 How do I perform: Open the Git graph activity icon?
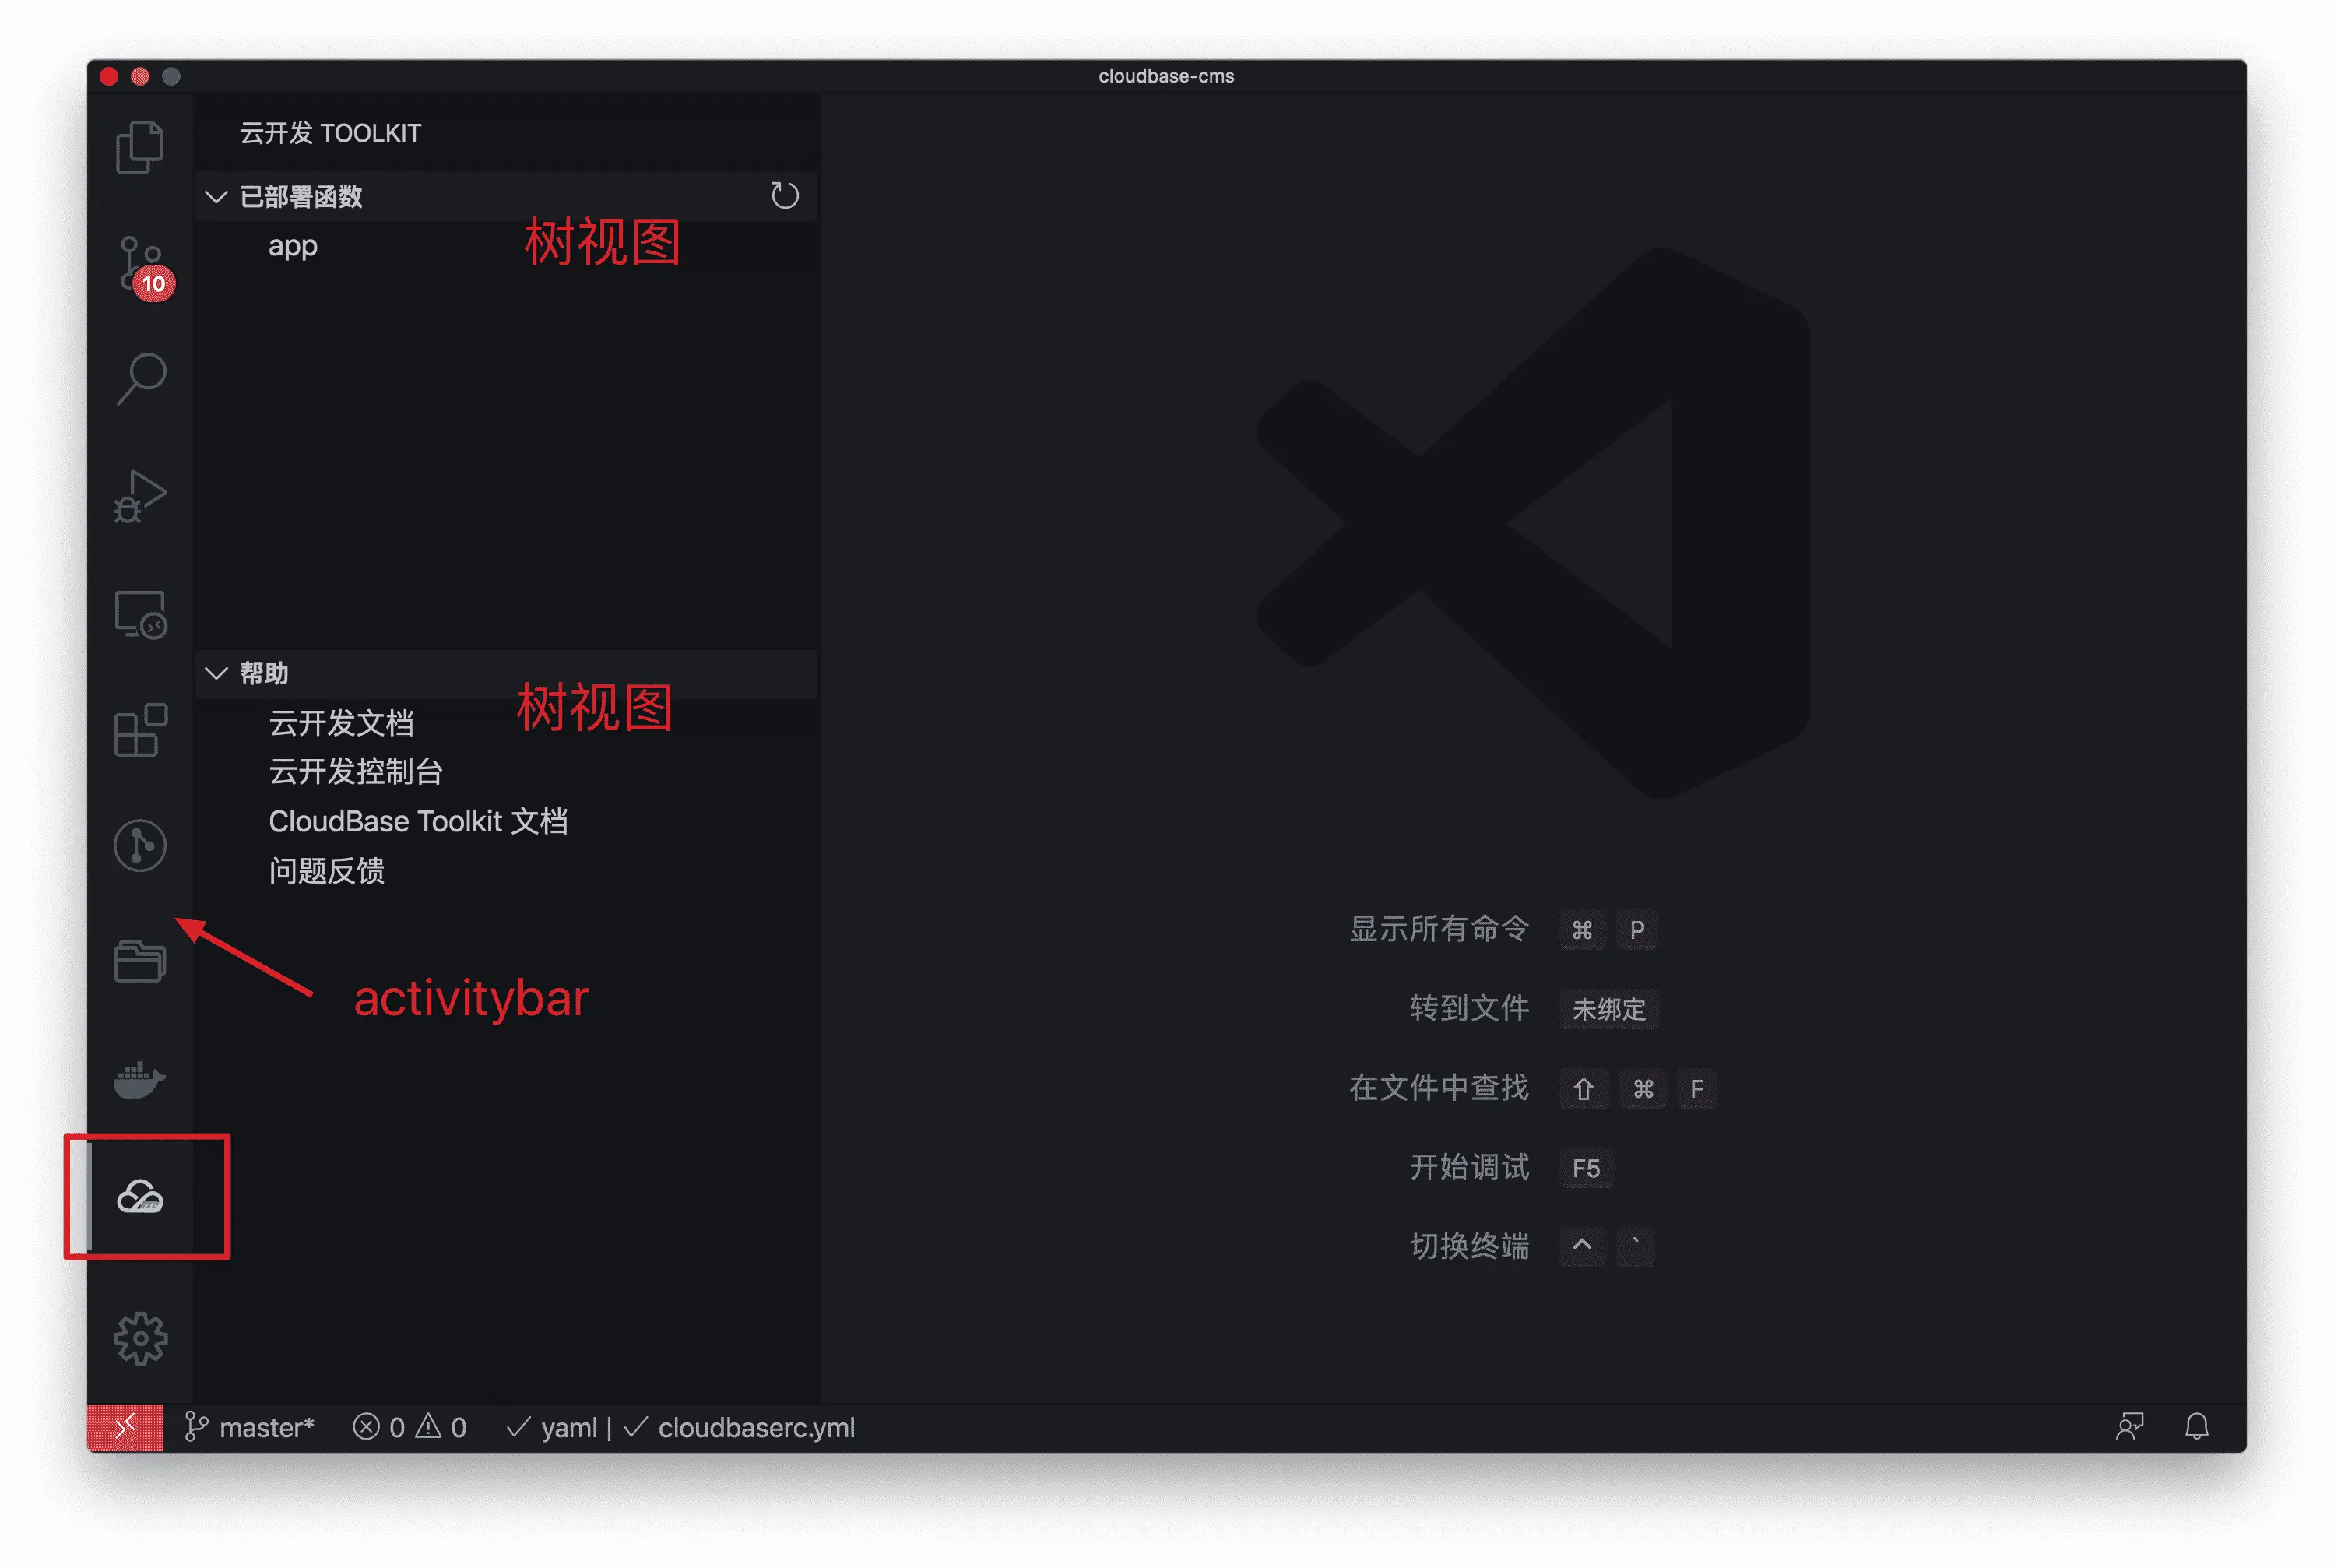coord(140,846)
